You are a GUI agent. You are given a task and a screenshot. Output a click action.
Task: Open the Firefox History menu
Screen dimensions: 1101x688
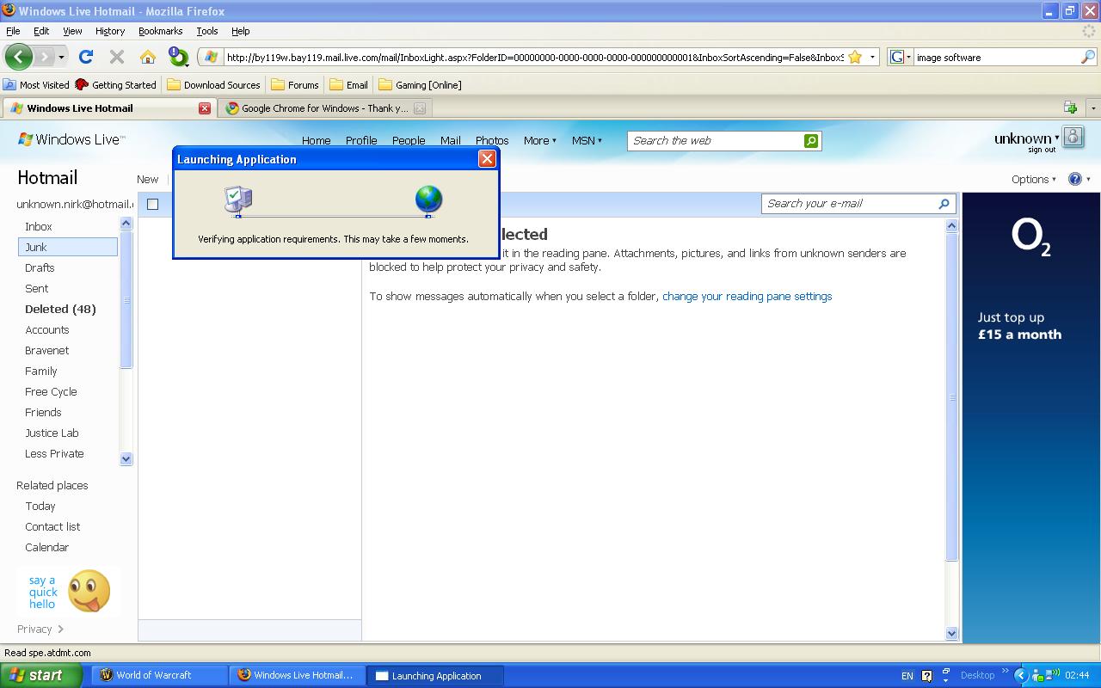point(110,31)
